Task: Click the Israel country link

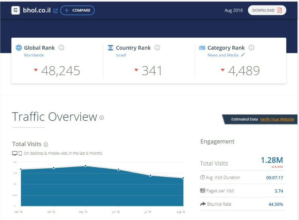Action: (x=121, y=55)
